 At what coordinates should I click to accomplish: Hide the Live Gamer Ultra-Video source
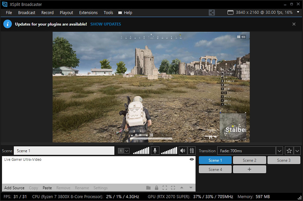point(192,159)
